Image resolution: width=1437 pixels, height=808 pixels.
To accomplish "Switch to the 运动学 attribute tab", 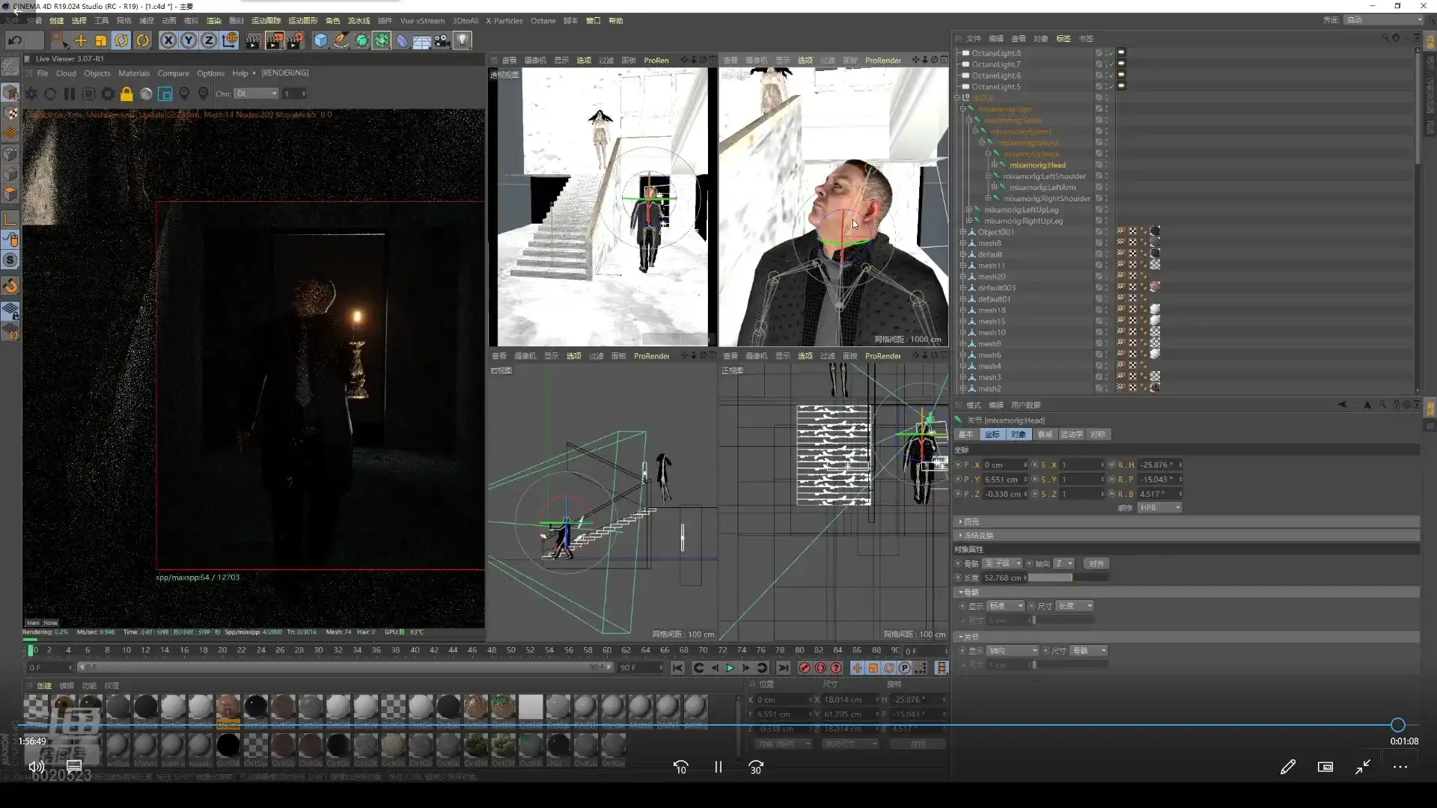I will coord(1071,435).
